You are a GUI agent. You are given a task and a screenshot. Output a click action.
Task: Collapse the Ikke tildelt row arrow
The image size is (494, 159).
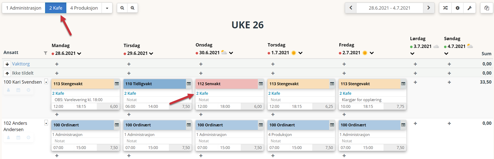[7, 73]
